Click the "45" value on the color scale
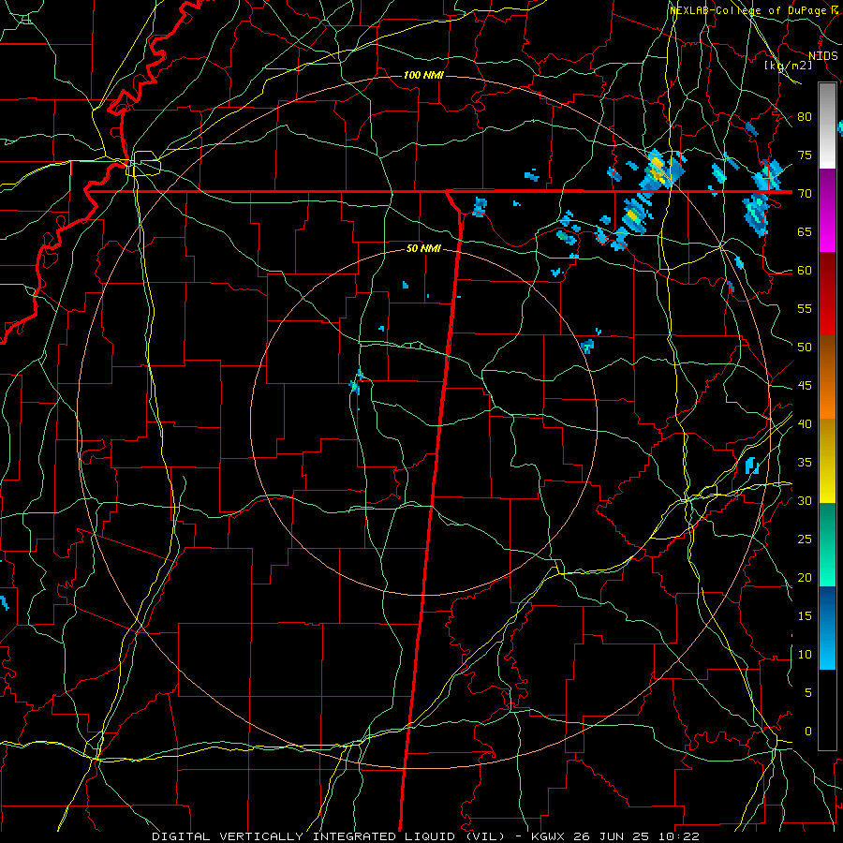The width and height of the screenshot is (843, 843). 805,386
